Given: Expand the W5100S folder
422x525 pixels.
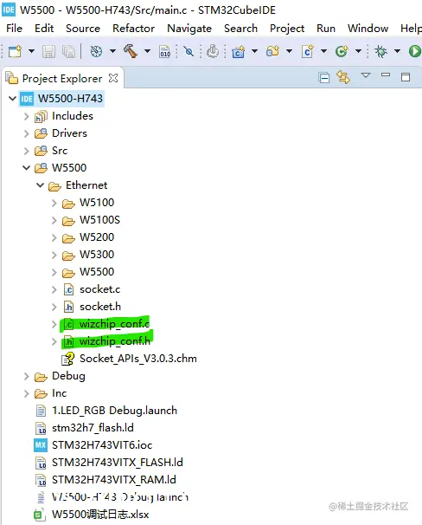Looking at the screenshot, I should [x=54, y=220].
